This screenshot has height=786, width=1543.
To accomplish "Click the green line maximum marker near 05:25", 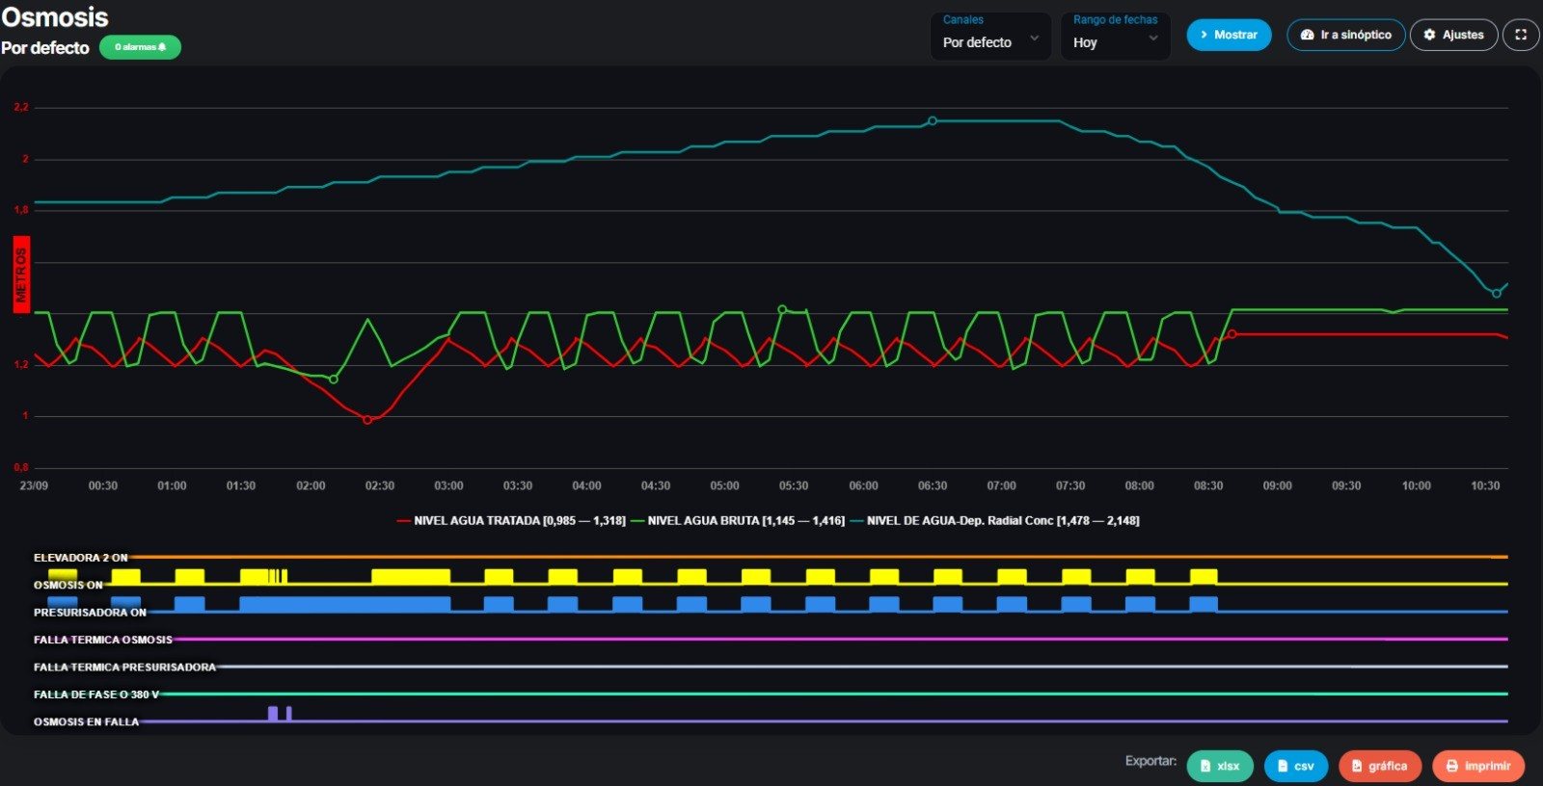I will (782, 309).
